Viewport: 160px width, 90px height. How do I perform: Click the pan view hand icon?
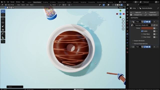123,23
